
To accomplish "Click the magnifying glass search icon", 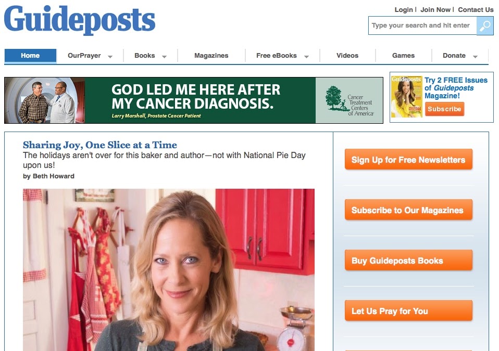I will tap(485, 25).
